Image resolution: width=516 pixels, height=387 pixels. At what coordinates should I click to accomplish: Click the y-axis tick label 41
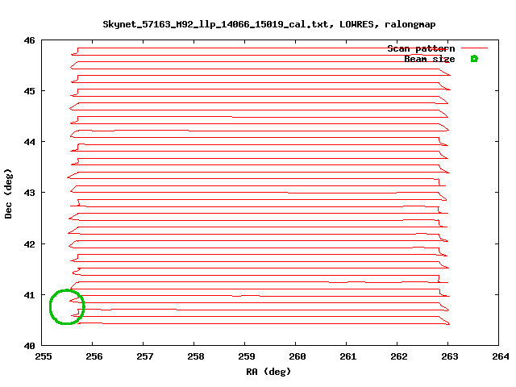(29, 295)
